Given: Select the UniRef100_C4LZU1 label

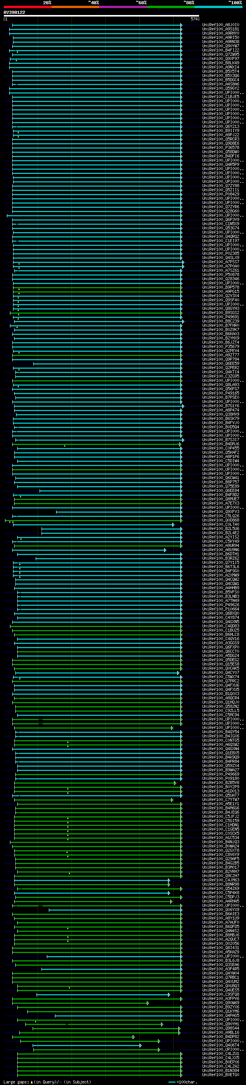Looking at the screenshot, I should click(221, 1054).
